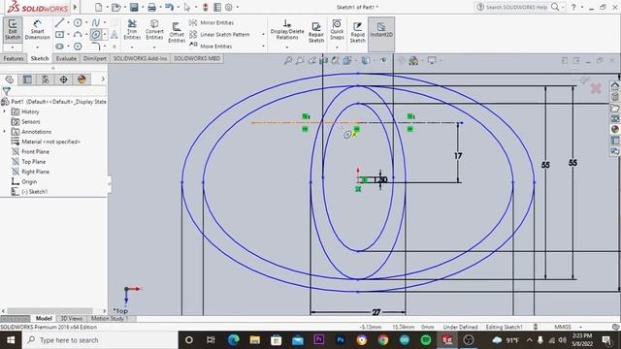Open Linear Sketch Pattern dropdown arrow

tap(263, 35)
